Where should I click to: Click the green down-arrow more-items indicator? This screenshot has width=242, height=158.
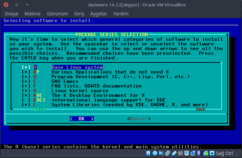(x=39, y=109)
